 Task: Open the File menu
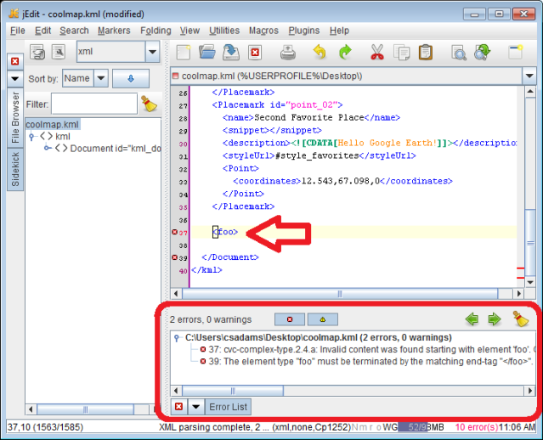[18, 31]
